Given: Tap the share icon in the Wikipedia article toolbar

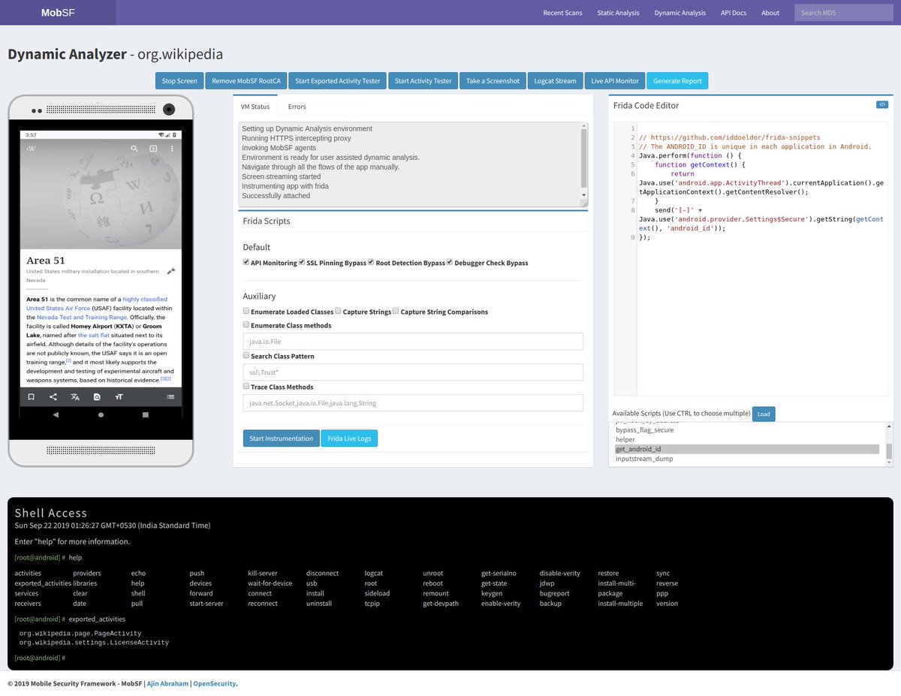Looking at the screenshot, I should (53, 397).
